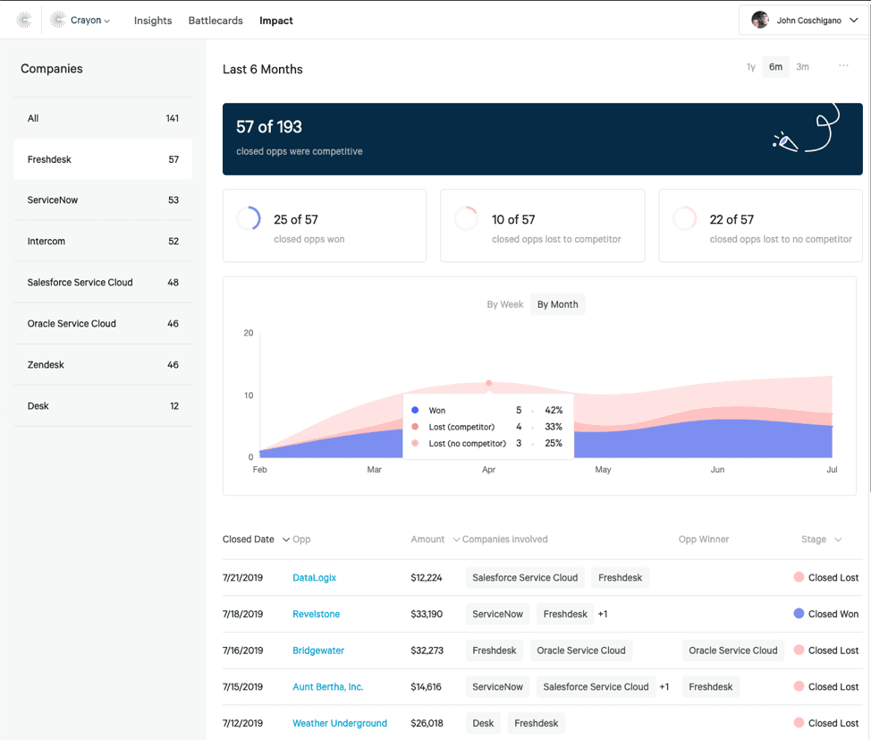Open the DataLogix opportunity link
Screen dimensions: 871x740
point(314,578)
